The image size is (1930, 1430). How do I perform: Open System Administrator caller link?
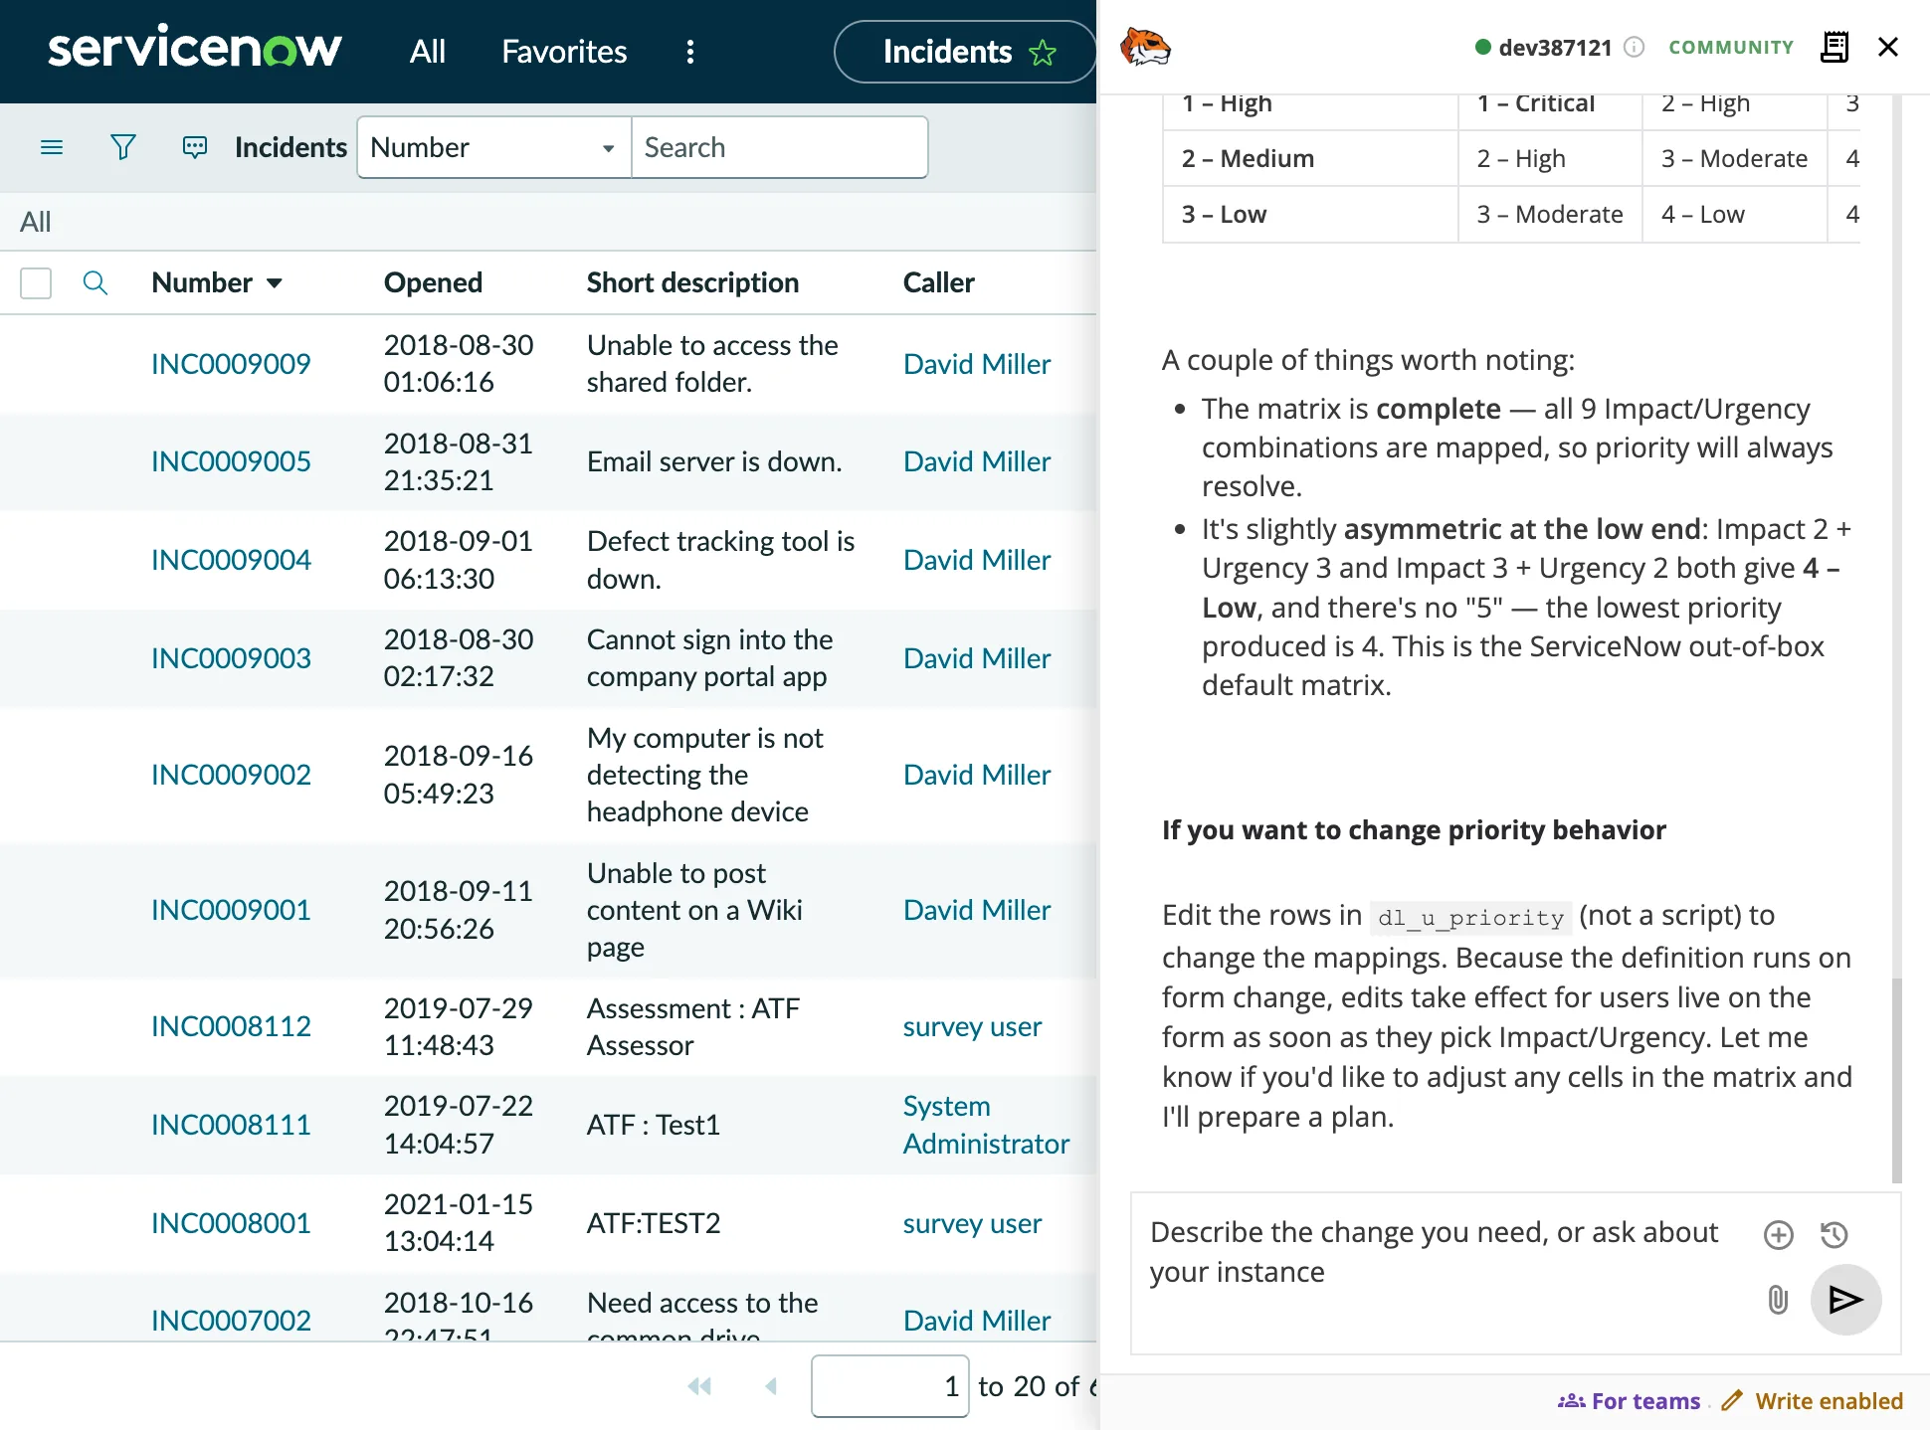point(986,1125)
